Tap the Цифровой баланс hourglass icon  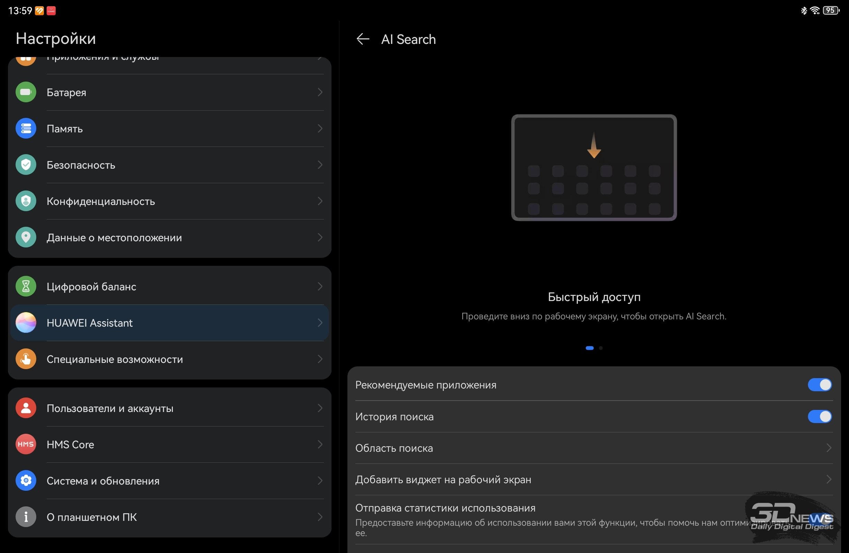(26, 287)
